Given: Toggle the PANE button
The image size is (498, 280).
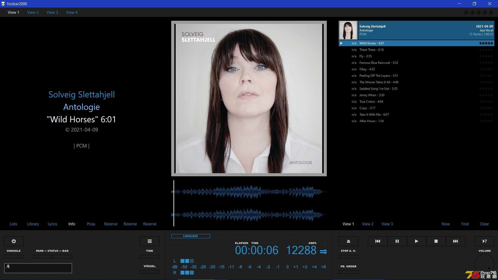Looking at the screenshot, I should [x=43, y=256].
